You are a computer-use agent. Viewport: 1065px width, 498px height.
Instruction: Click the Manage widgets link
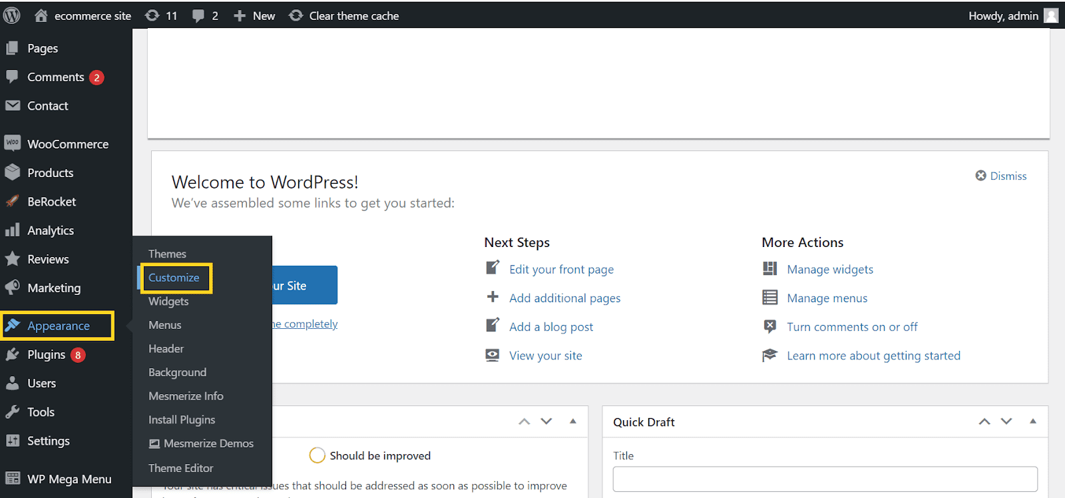[830, 269]
